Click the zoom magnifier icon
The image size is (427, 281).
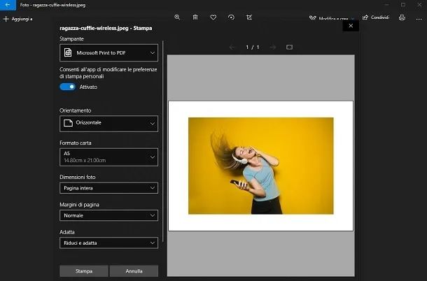coord(177,17)
